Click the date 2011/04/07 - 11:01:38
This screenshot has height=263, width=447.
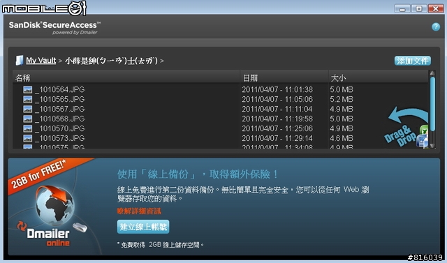click(277, 90)
